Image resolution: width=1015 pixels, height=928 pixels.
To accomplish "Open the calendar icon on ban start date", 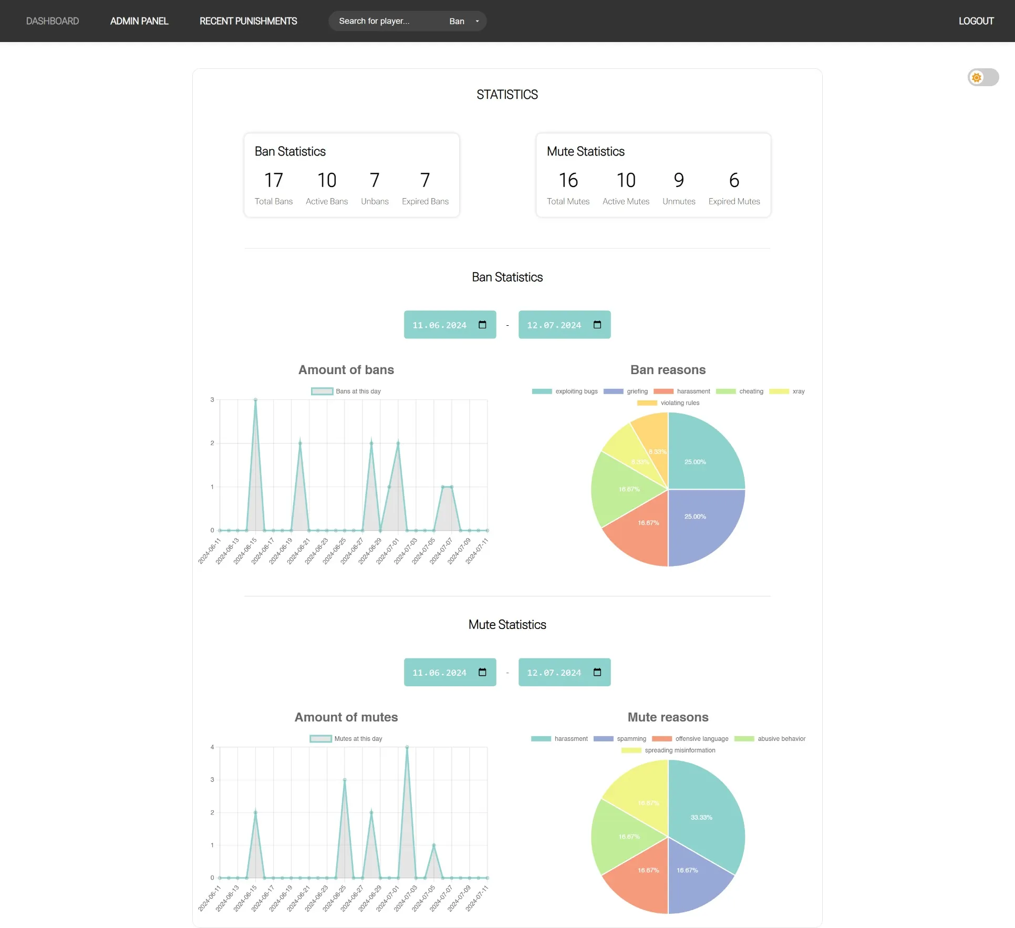I will 483,325.
